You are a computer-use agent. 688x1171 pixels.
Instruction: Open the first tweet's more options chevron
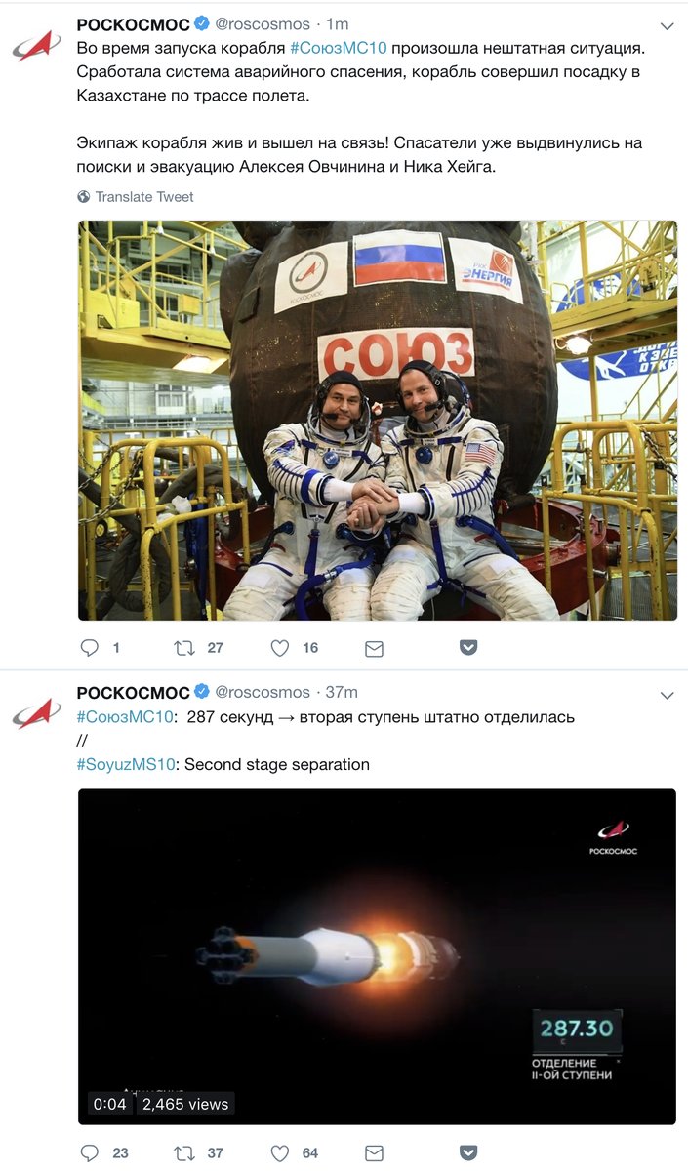pos(668,26)
